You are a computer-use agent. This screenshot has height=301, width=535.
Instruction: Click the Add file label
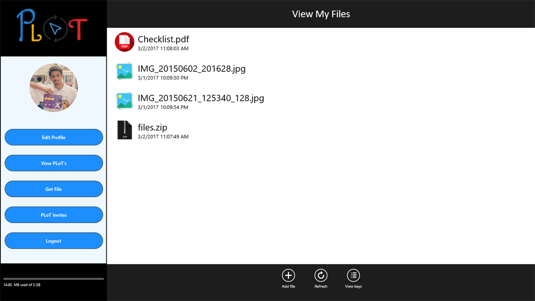click(x=288, y=286)
